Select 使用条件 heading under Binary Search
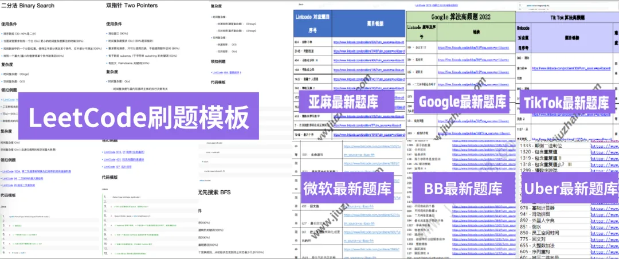Screen dimensions: 619x259 9,24
